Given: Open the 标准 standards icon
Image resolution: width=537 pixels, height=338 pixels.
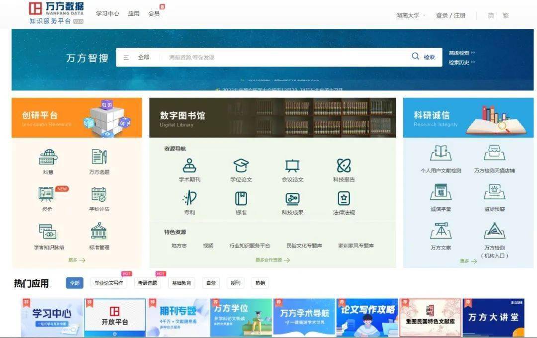Looking at the screenshot, I should (x=241, y=199).
